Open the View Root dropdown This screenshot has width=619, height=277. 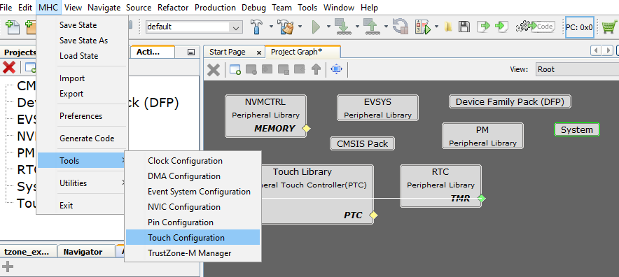pyautogui.click(x=577, y=69)
